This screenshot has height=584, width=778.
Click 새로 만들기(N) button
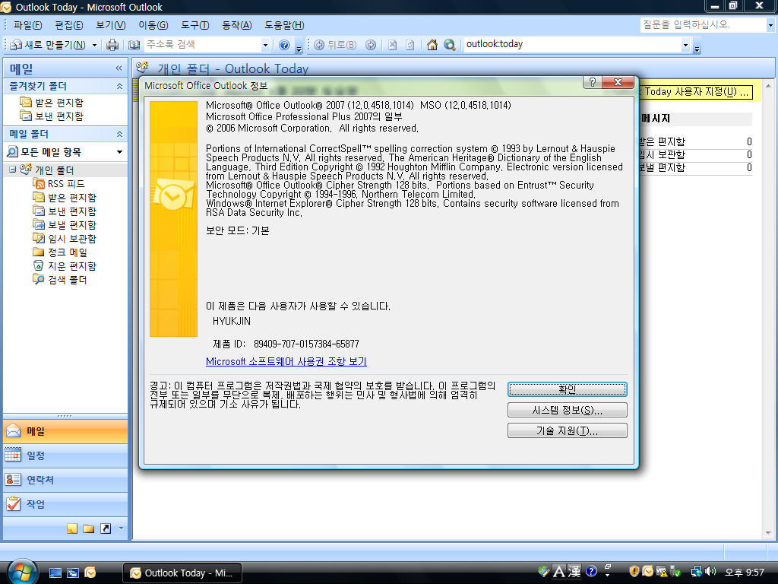(x=49, y=45)
